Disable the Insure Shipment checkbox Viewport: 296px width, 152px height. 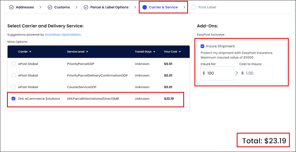point(202,46)
